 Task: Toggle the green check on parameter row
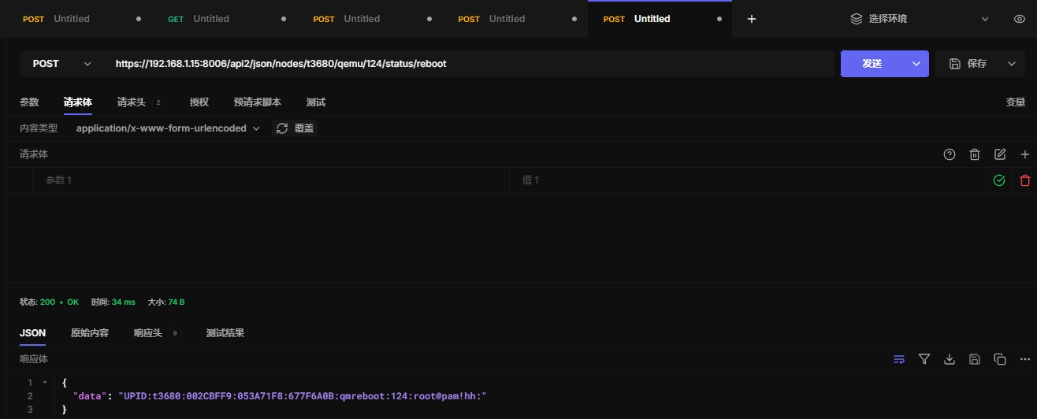[x=999, y=180]
